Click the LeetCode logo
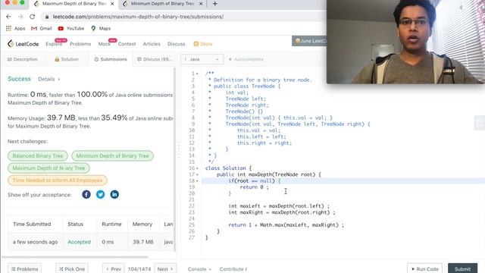Screen dimensions: 485x273 23,44
